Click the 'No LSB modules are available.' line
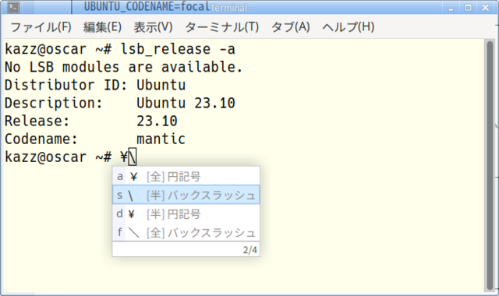This screenshot has height=296, width=499. click(x=124, y=67)
